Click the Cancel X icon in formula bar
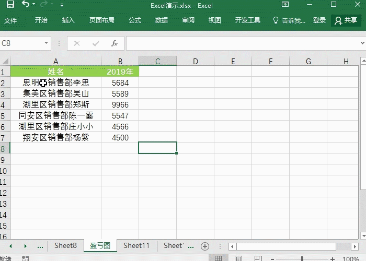This screenshot has width=366, height=261. 77,43
